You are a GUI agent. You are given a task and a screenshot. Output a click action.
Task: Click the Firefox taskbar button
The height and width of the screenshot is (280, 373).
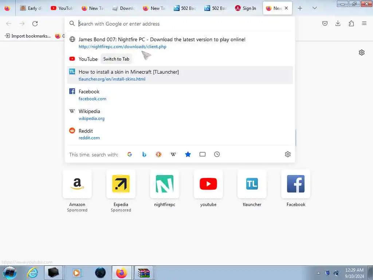[122, 273]
